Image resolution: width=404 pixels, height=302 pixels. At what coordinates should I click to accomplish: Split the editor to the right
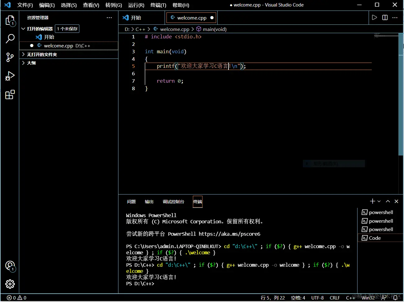385,18
